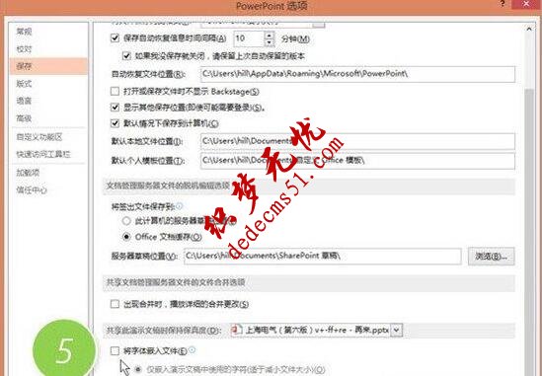542x376 pixels.
Task: Click info icon beside 将字体嵌入文件
Action: click(192, 350)
